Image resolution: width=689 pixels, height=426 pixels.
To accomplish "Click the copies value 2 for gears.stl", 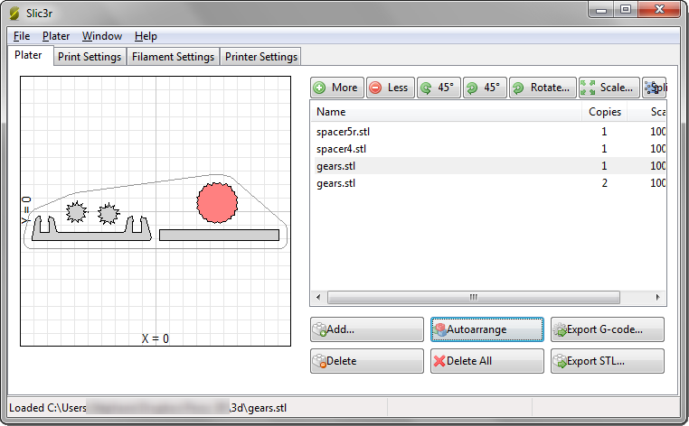I will pyautogui.click(x=605, y=183).
